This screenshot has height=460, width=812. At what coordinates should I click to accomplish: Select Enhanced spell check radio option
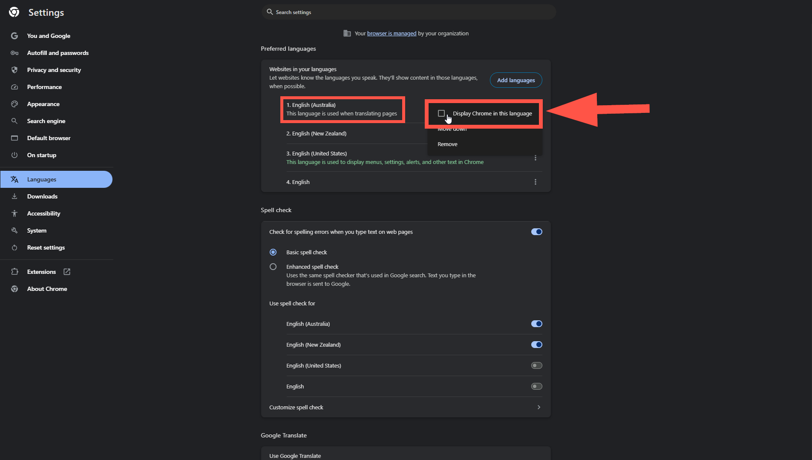273,267
